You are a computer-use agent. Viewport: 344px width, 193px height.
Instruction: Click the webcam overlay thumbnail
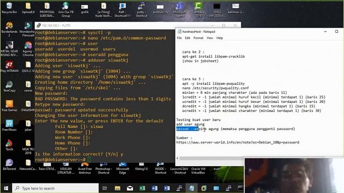[294, 175]
